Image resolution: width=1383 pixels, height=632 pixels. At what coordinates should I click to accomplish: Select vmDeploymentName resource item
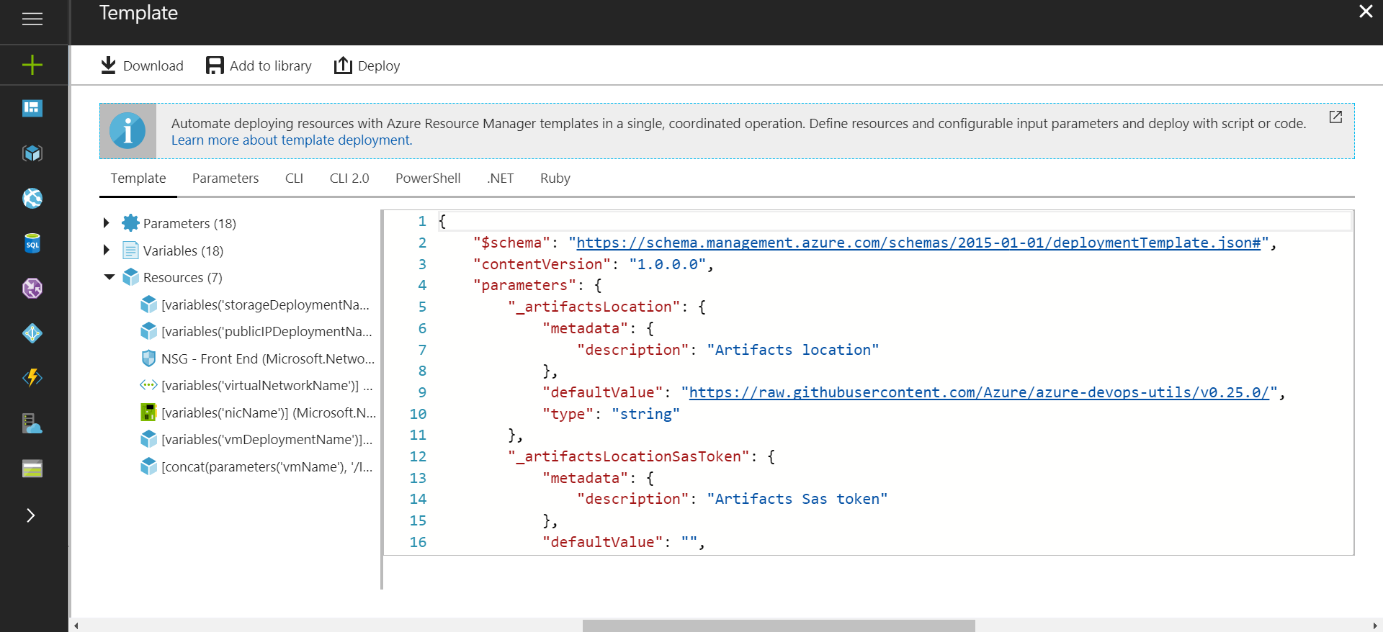pos(267,440)
